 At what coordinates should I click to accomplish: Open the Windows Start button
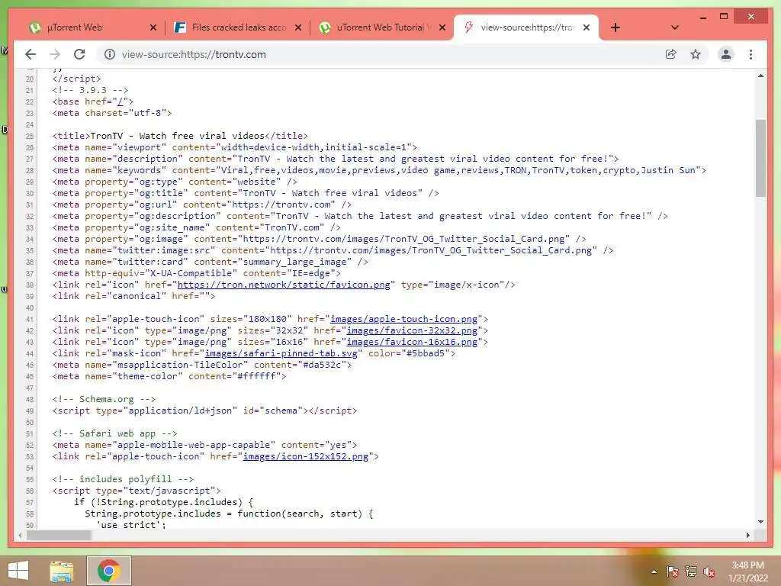point(18,571)
